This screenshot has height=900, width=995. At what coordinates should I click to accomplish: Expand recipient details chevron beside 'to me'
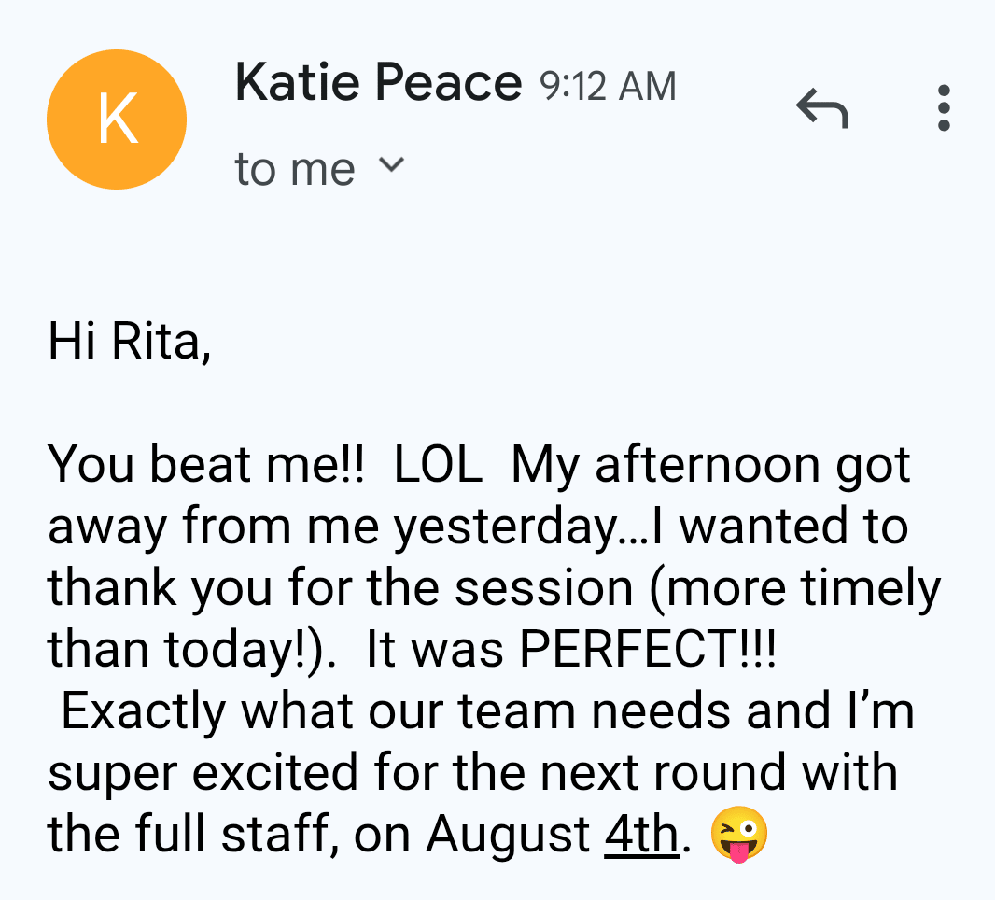pyautogui.click(x=391, y=164)
